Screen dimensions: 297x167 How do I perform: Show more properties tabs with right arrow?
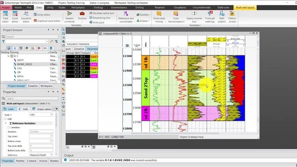(57, 109)
